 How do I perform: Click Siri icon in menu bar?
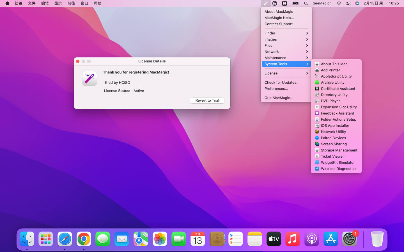(x=357, y=3)
